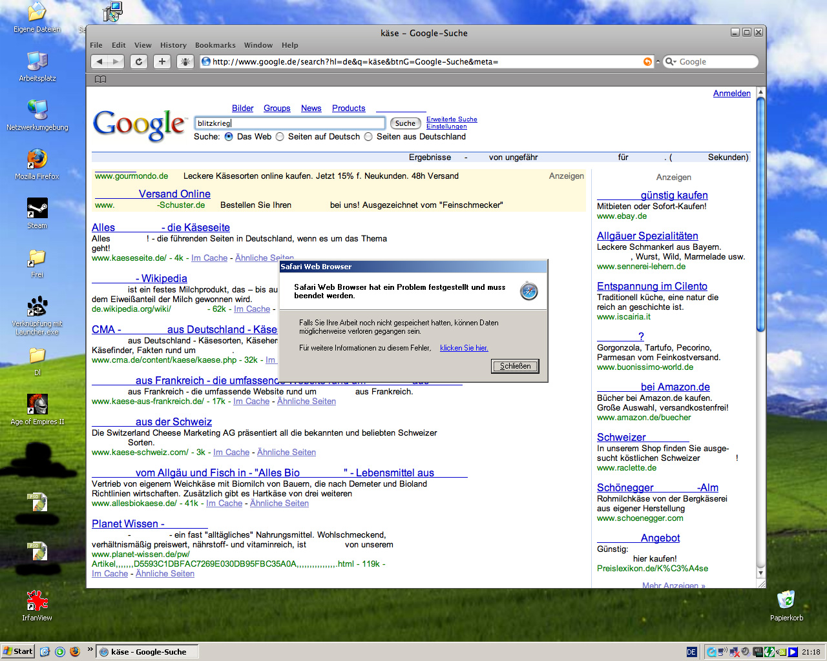The height and width of the screenshot is (661, 827).
Task: Click the bug report icon in Safari toolbar
Action: 185,61
